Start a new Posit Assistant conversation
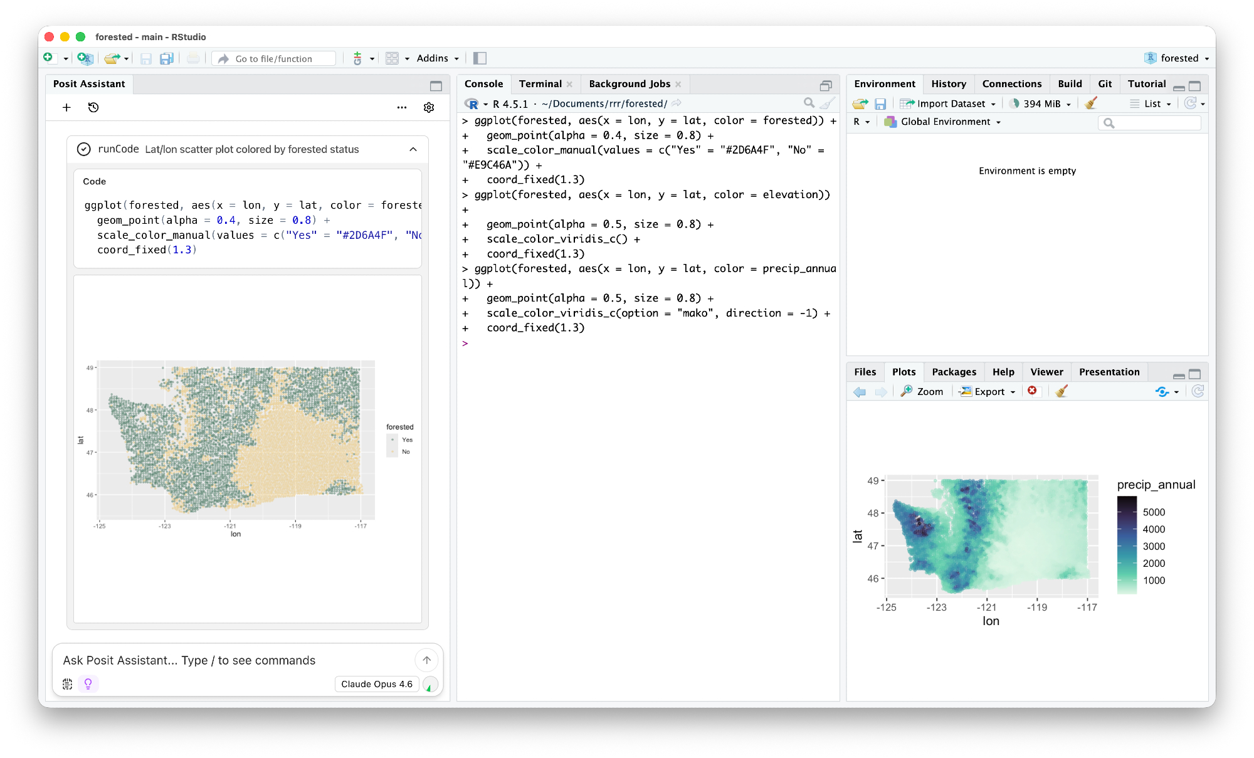The height and width of the screenshot is (758, 1254). [66, 107]
